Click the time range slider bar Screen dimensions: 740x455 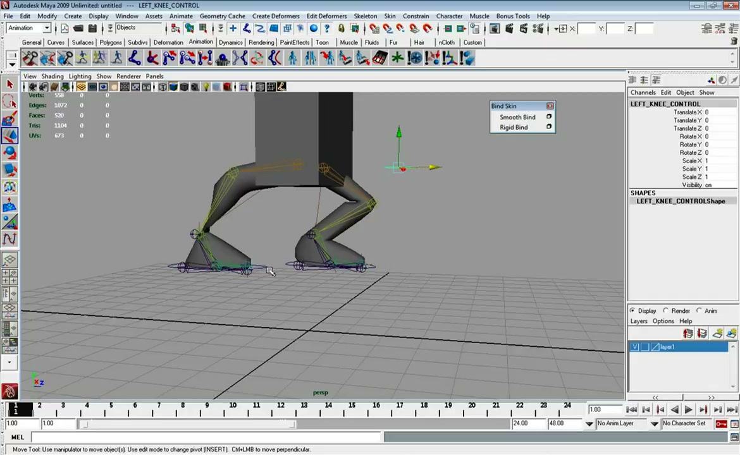click(x=187, y=425)
